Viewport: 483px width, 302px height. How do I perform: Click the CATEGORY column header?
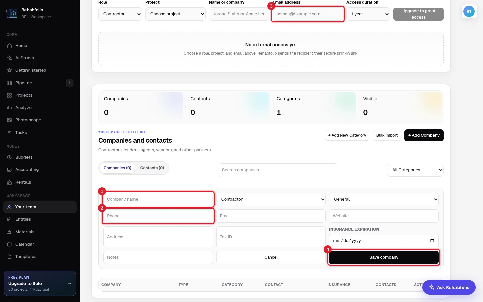click(232, 285)
